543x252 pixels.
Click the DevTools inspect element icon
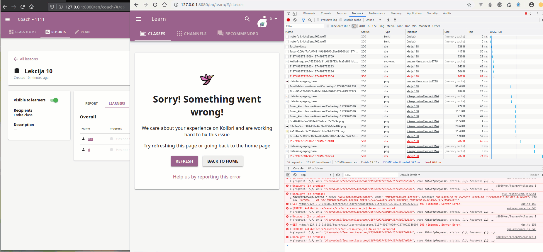(x=289, y=13)
